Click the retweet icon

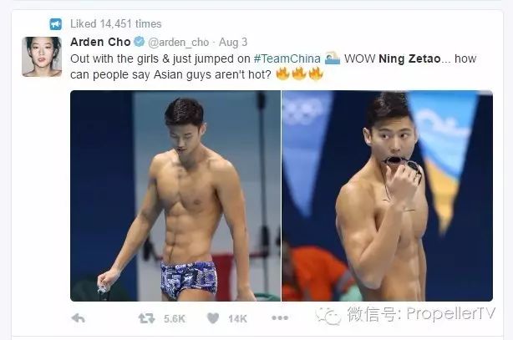(x=146, y=318)
